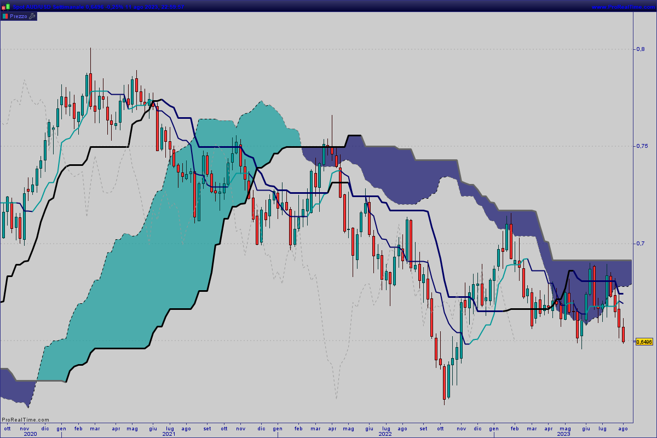Select the 2021 year marker on time axis
The height and width of the screenshot is (438, 657).
pyautogui.click(x=169, y=434)
